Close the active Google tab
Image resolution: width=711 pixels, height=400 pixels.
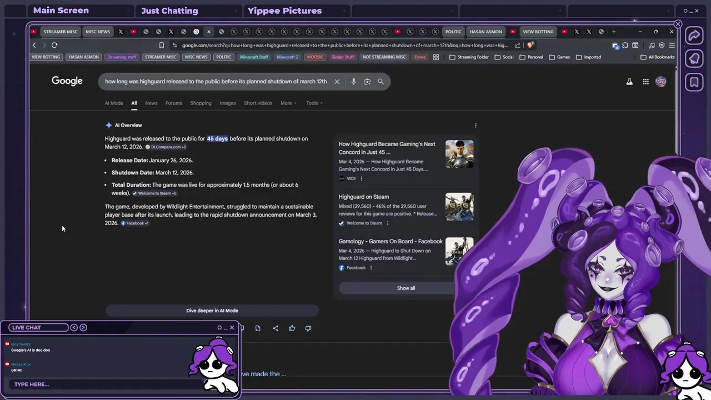pos(209,32)
